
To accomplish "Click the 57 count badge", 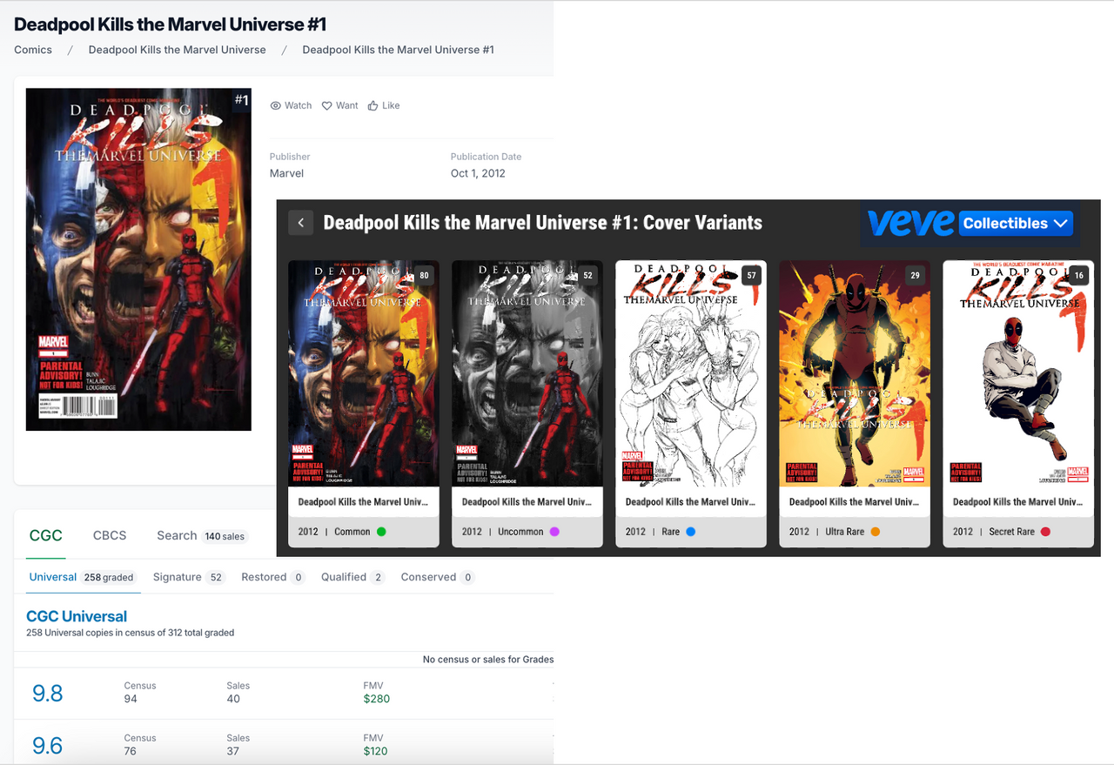I will pyautogui.click(x=751, y=276).
